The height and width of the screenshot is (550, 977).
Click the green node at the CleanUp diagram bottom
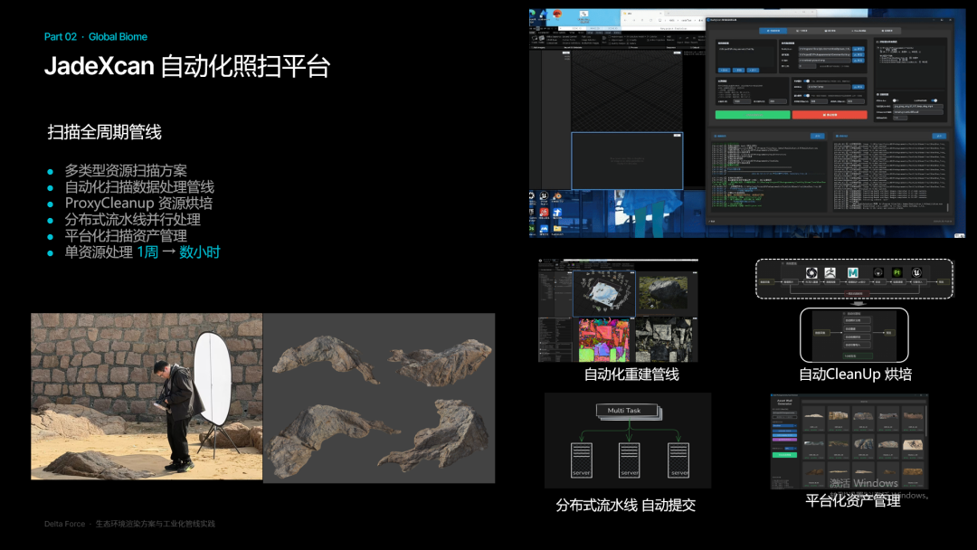(x=858, y=356)
